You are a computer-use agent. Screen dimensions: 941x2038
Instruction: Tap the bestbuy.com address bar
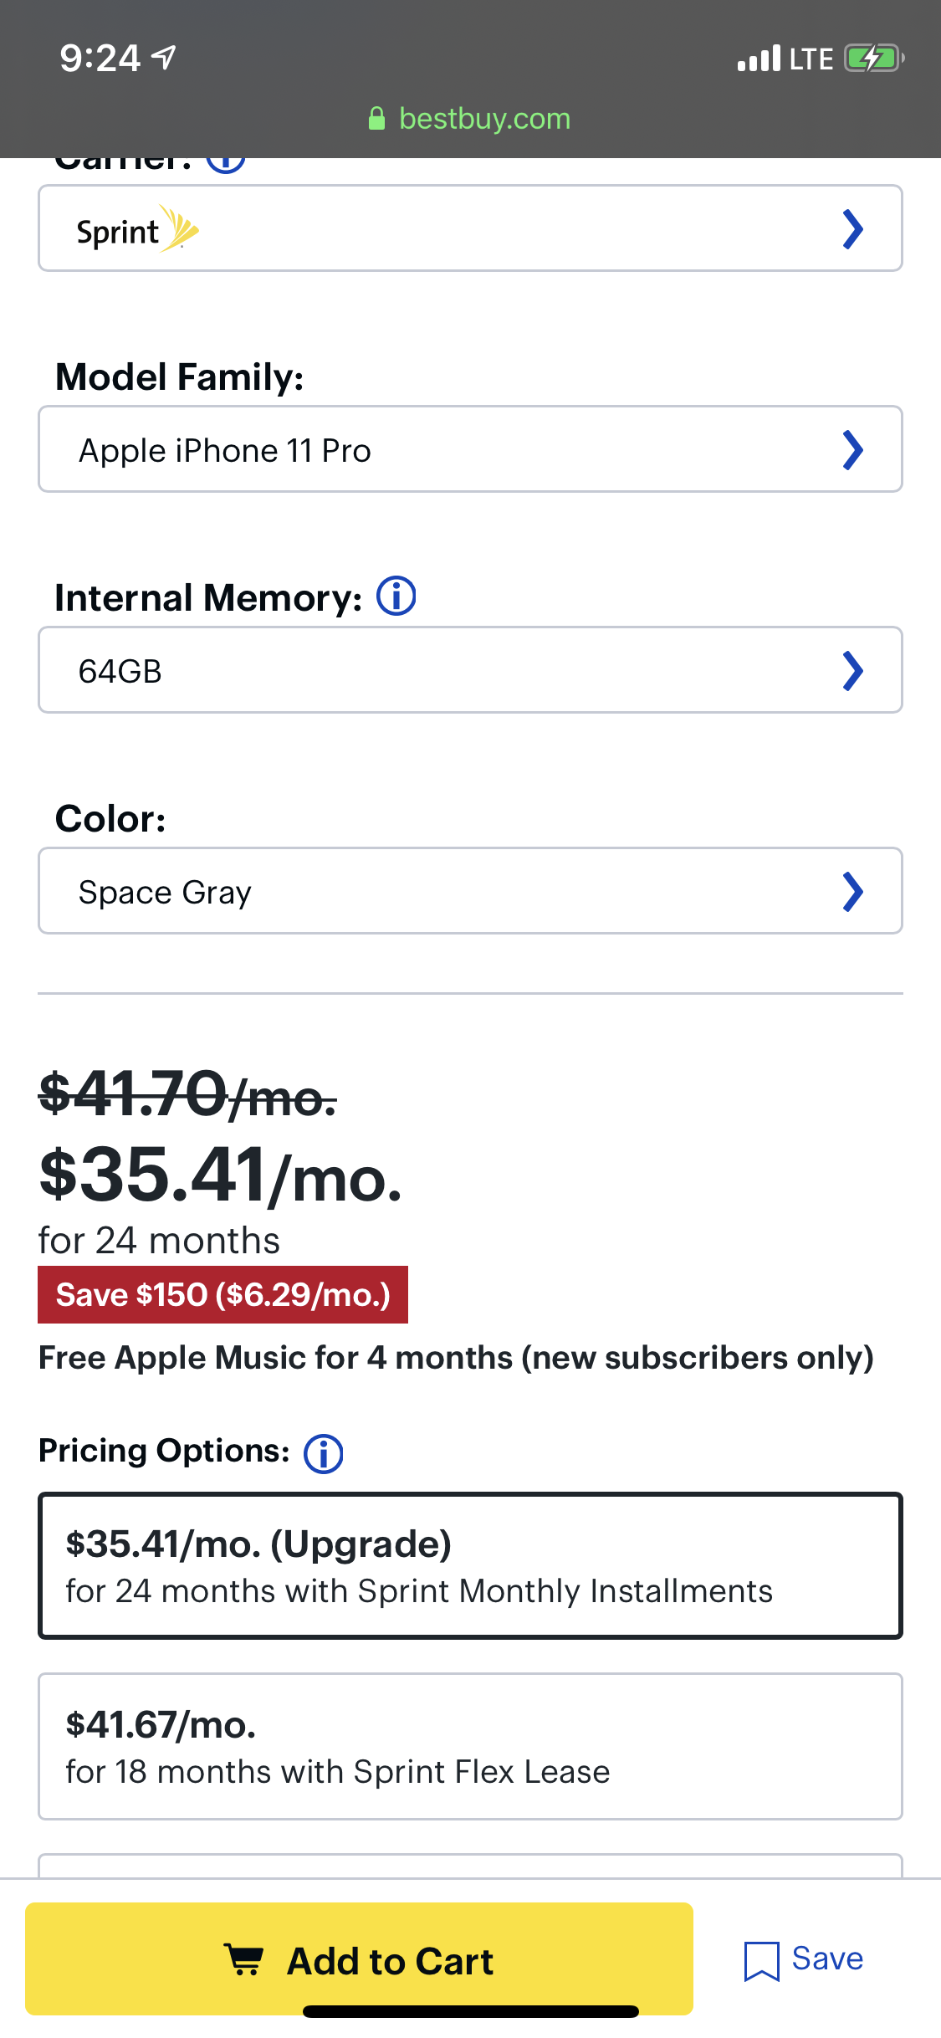point(484,119)
